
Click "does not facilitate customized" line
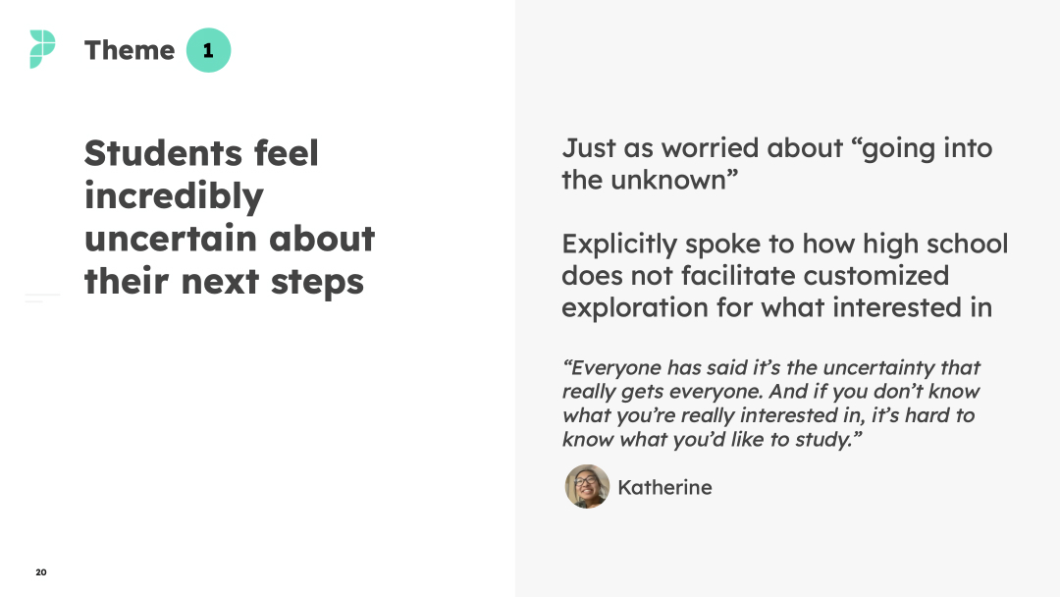[x=755, y=276]
